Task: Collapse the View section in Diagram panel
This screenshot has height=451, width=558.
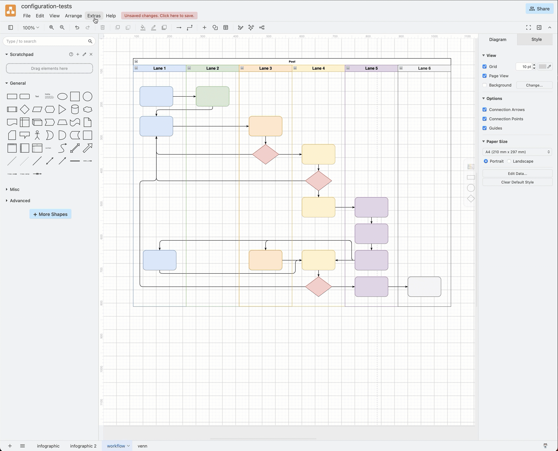Action: click(484, 55)
